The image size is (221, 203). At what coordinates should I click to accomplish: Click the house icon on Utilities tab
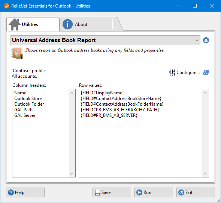(x=14, y=24)
